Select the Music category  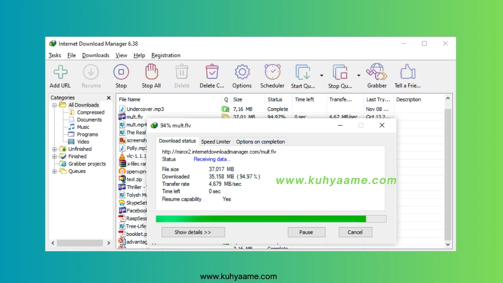[83, 127]
